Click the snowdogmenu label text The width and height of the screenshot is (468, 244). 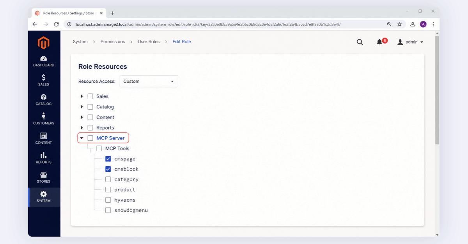pos(131,210)
